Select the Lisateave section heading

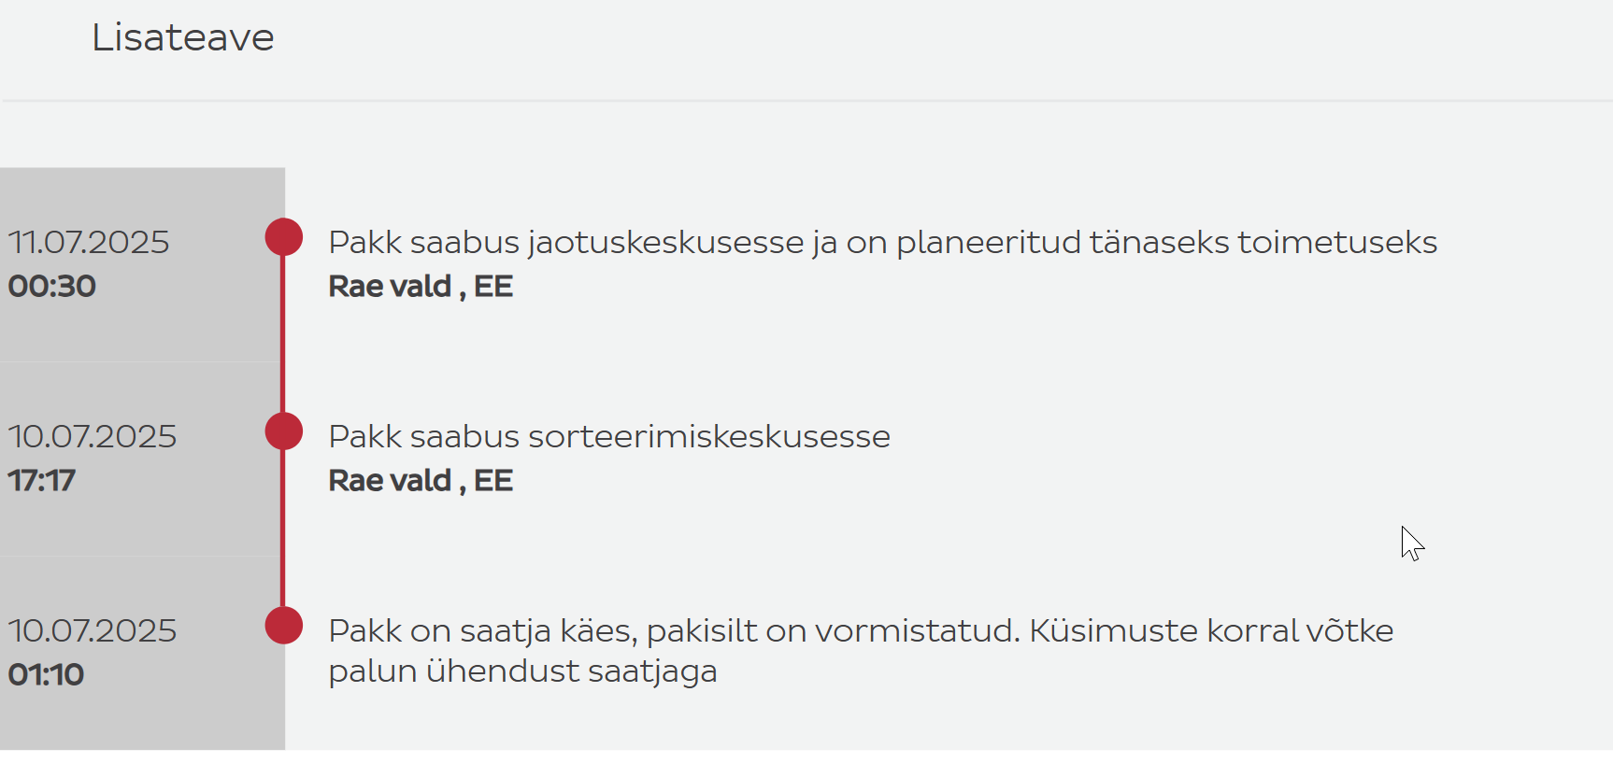pos(183,37)
